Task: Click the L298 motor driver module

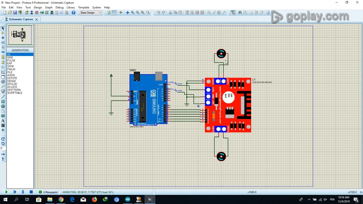Action: click(x=228, y=105)
